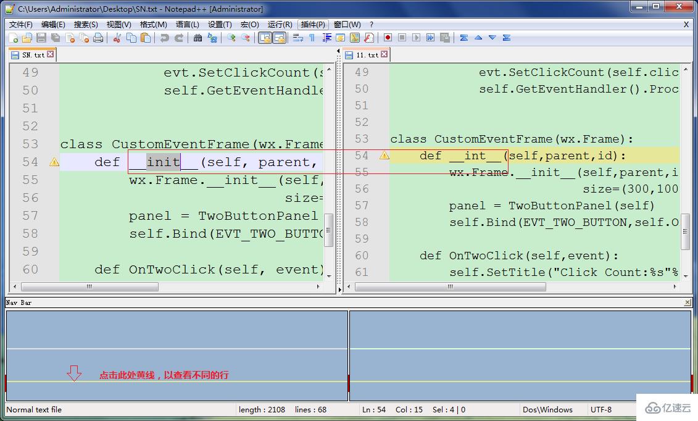
Task: Click the Close All documents icon
Action: [84, 38]
